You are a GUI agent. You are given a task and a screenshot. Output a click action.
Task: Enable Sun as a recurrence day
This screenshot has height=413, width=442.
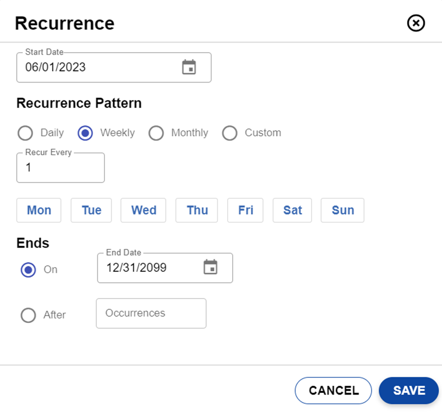point(343,211)
